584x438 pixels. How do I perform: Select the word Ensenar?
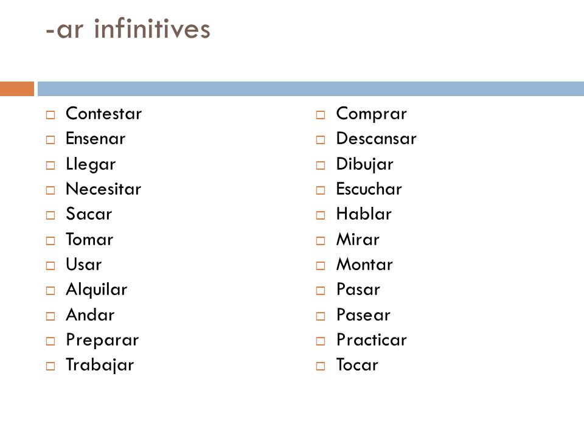click(x=96, y=139)
